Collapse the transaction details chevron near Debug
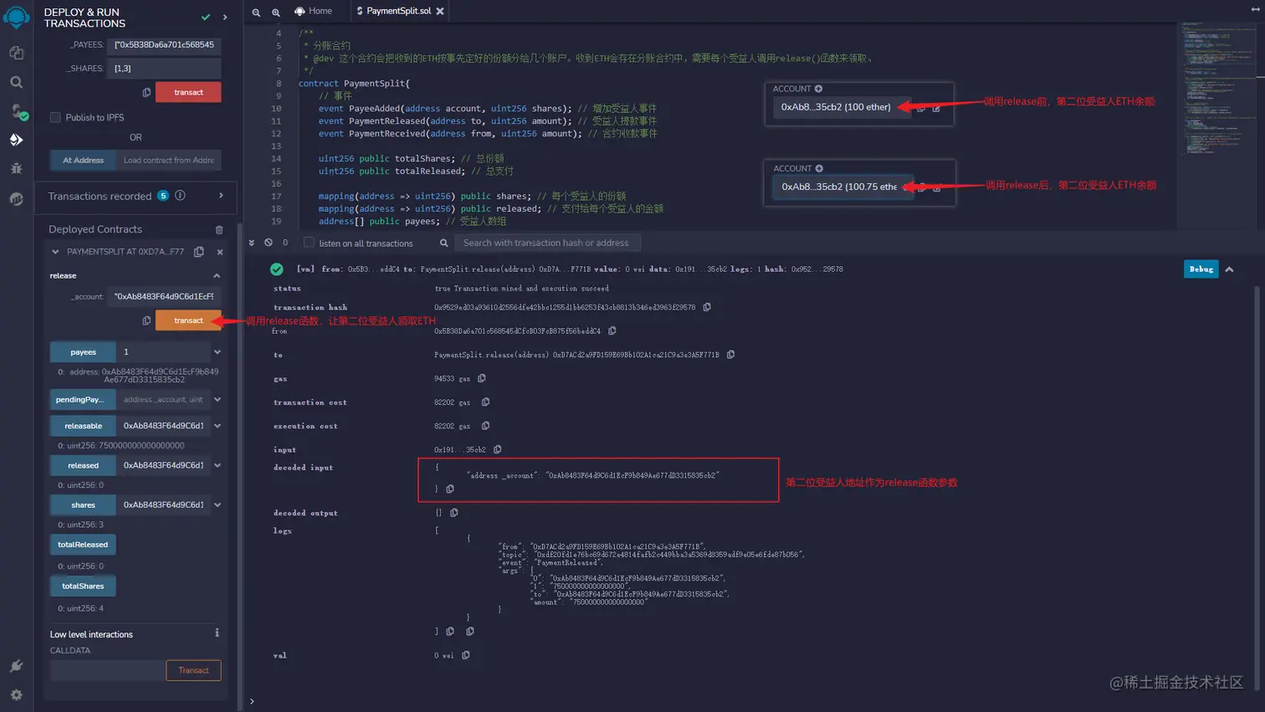Image resolution: width=1265 pixels, height=712 pixels. coord(1229,269)
